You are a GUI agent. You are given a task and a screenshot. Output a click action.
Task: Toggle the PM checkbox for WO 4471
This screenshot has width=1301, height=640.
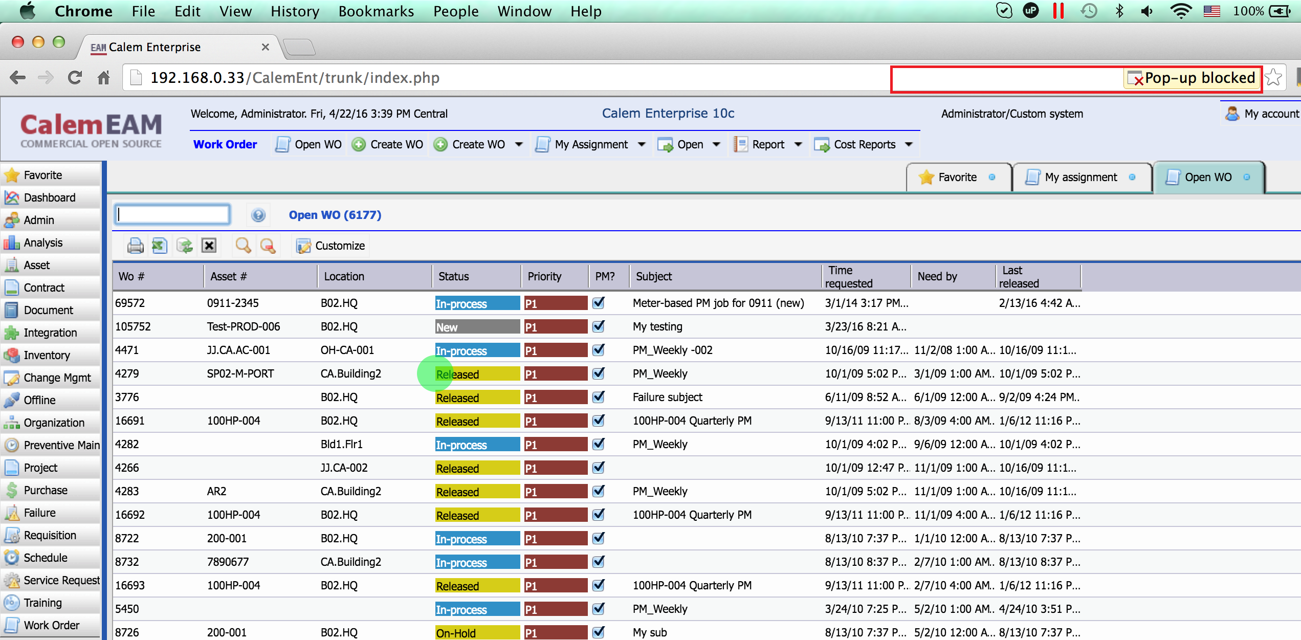pyautogui.click(x=599, y=350)
